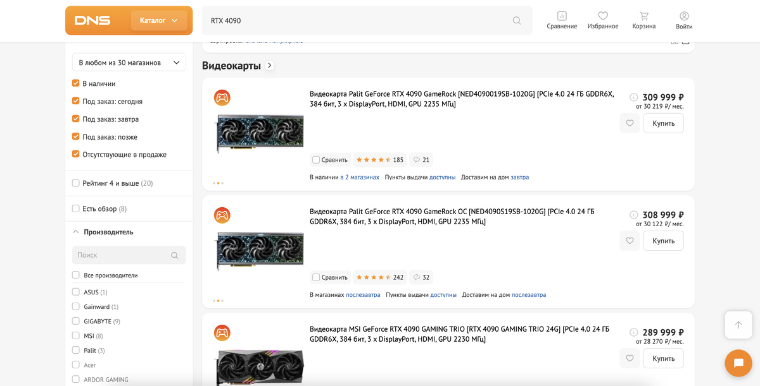760x386 pixels.
Task: Click послезавтра link after В магазинах
Action: tap(363, 295)
